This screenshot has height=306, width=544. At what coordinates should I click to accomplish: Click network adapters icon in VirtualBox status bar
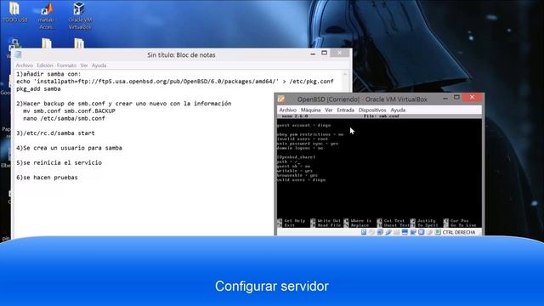click(380, 232)
